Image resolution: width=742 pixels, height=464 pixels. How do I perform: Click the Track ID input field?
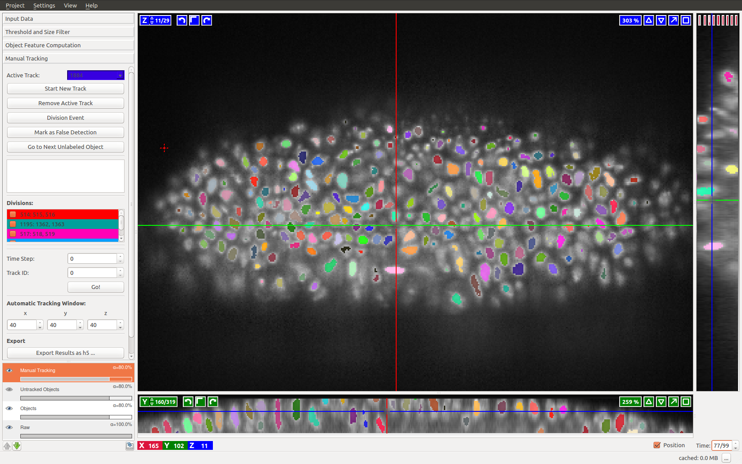pyautogui.click(x=92, y=273)
